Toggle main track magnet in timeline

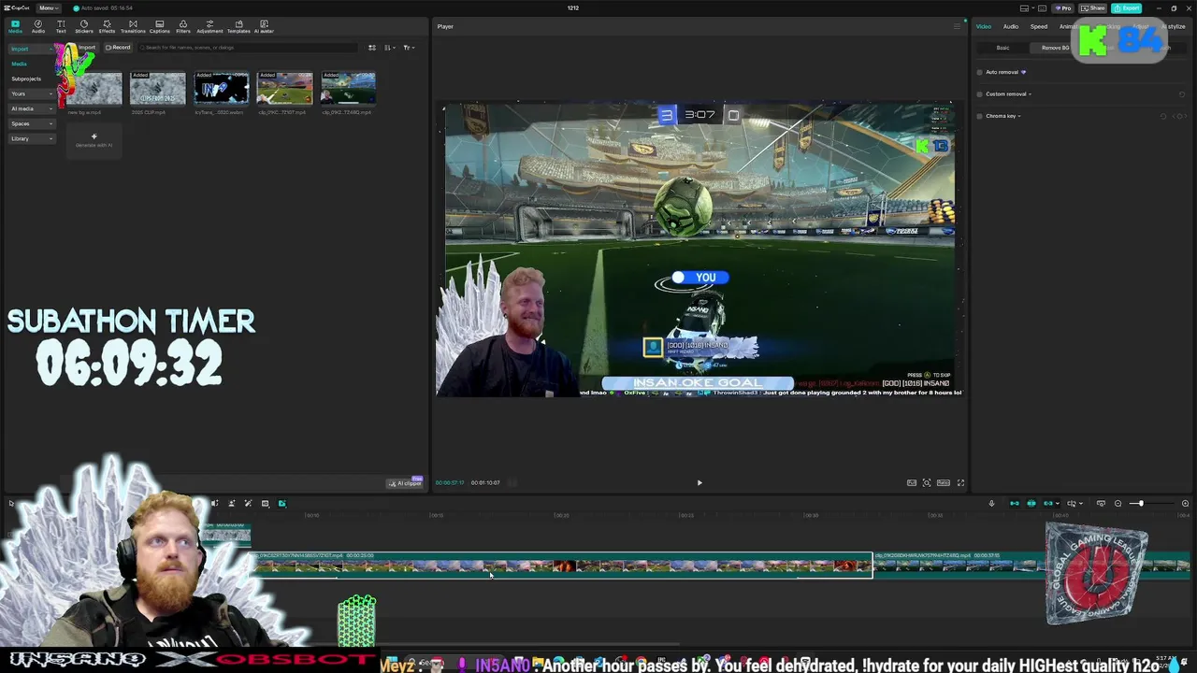1015,504
